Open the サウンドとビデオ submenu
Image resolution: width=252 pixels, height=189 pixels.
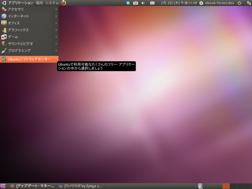(x=29, y=44)
